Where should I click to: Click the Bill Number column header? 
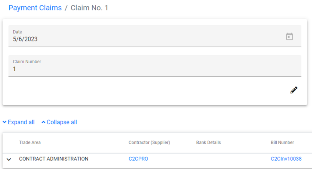(x=282, y=143)
